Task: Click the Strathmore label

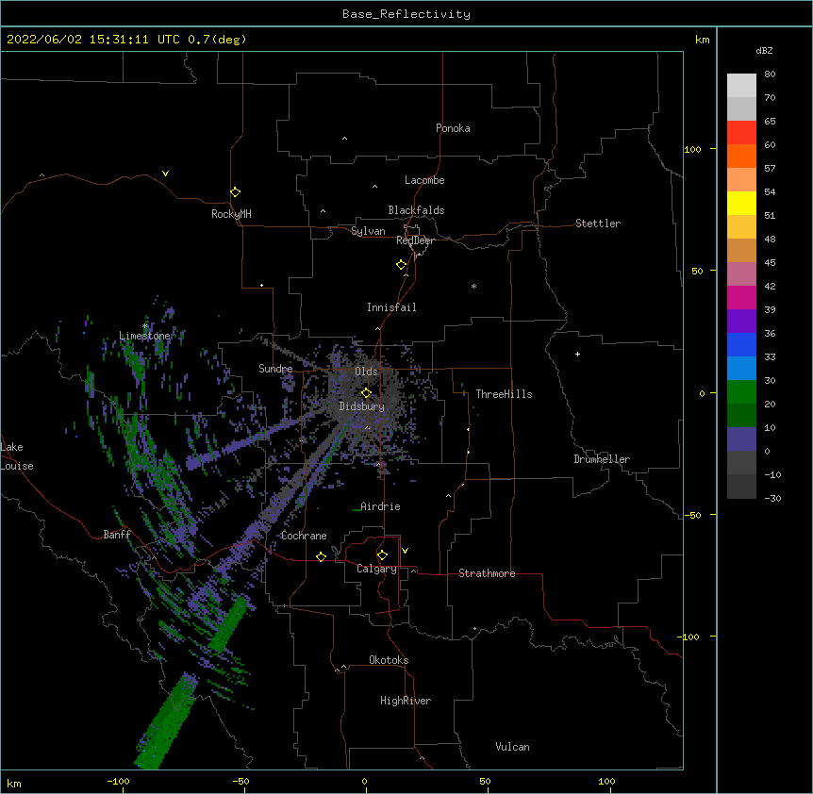Action: click(487, 573)
